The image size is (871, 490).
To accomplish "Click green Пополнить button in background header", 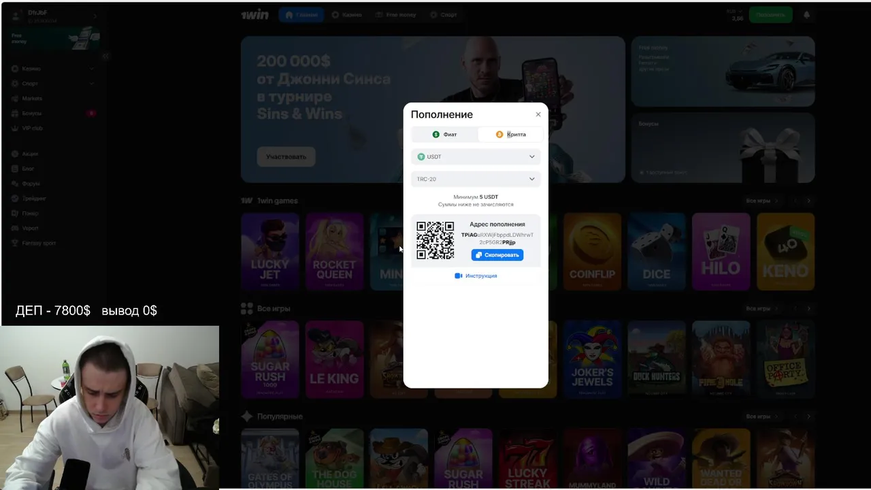I will (770, 14).
